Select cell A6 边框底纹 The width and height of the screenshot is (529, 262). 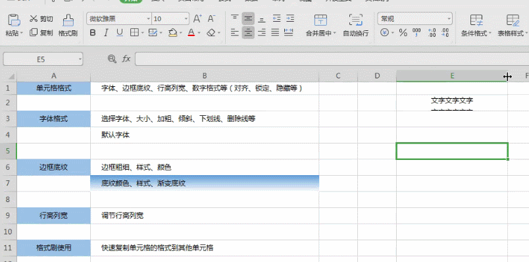(54, 167)
